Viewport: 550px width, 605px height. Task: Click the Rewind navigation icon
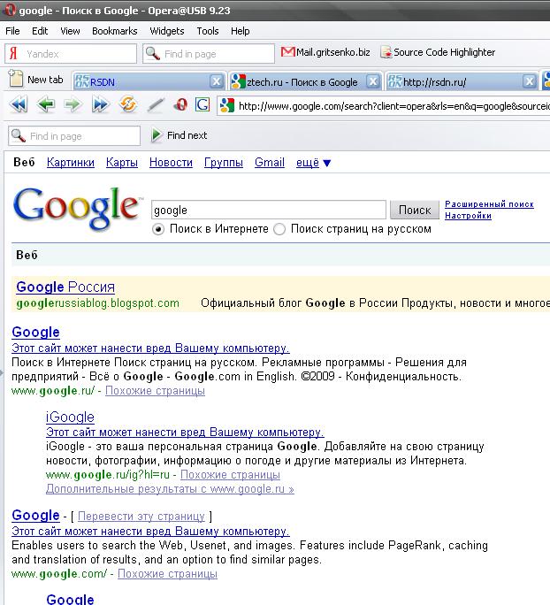click(x=18, y=105)
